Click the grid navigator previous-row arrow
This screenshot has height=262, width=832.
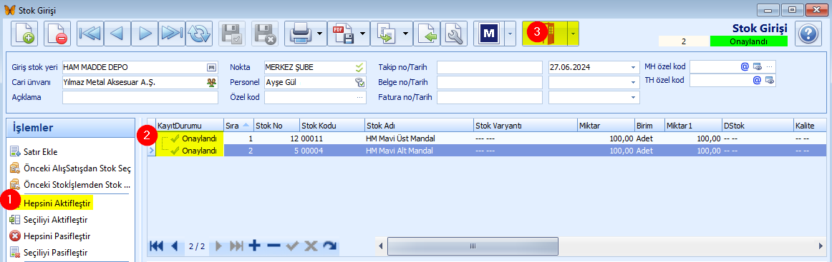(x=175, y=246)
